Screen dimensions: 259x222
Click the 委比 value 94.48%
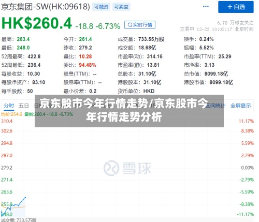point(88,65)
